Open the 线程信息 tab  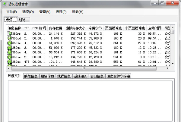click(64, 76)
